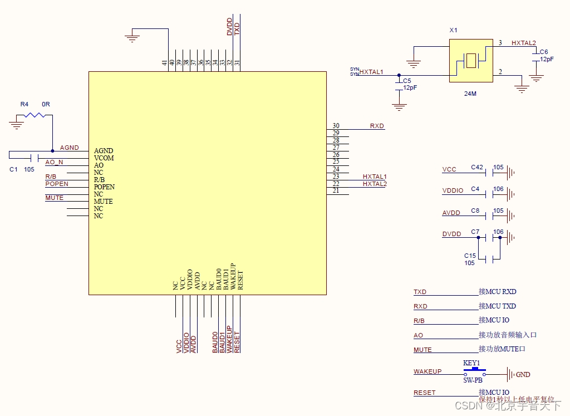Click the 接MCU TXD note
Image resolution: width=570 pixels, height=416 pixels.
pyautogui.click(x=497, y=306)
